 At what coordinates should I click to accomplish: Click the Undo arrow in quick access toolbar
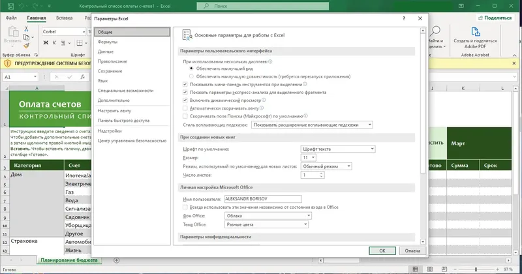(22, 6)
